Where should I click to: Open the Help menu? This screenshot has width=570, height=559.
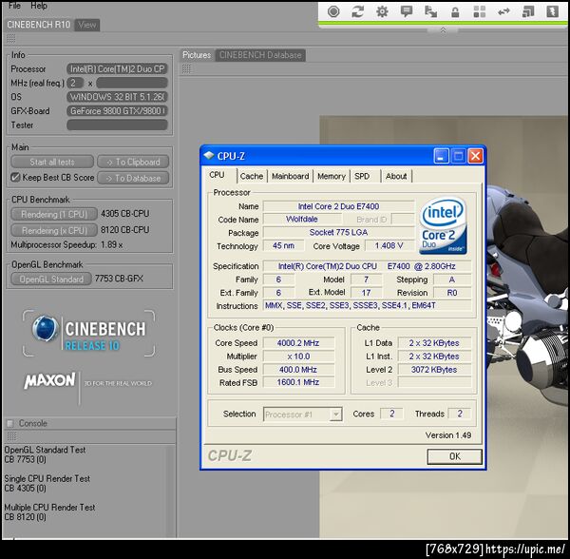coord(39,6)
